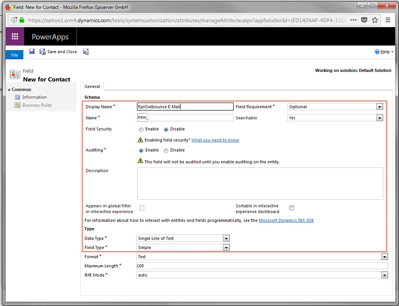Click the Maximum Length field
Viewport: 399px width, 306px height.
(262, 266)
